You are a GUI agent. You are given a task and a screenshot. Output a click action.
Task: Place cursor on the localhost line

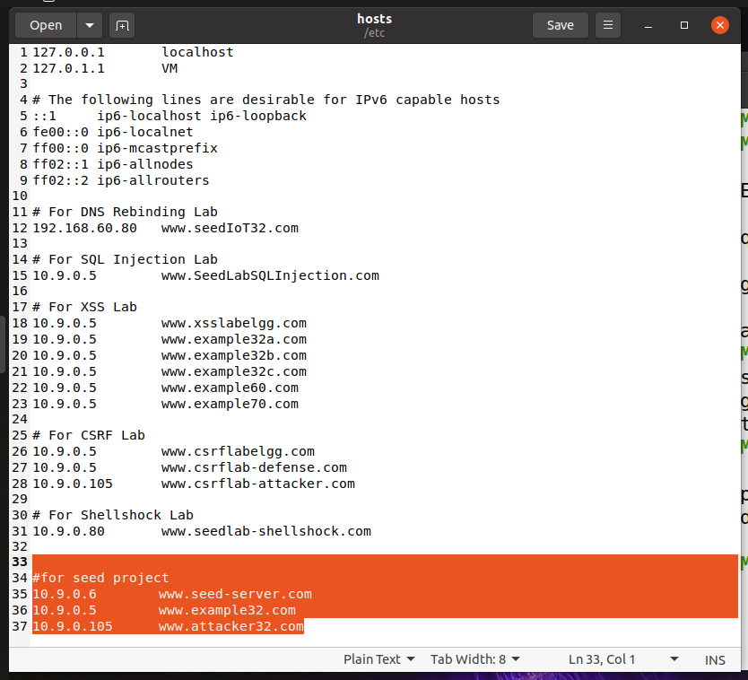point(197,51)
